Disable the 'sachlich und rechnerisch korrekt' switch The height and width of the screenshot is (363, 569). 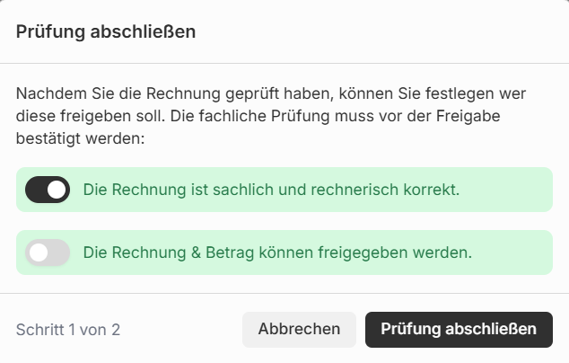pyautogui.click(x=48, y=190)
